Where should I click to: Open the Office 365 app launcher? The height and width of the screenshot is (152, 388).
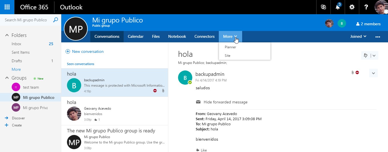7,7
